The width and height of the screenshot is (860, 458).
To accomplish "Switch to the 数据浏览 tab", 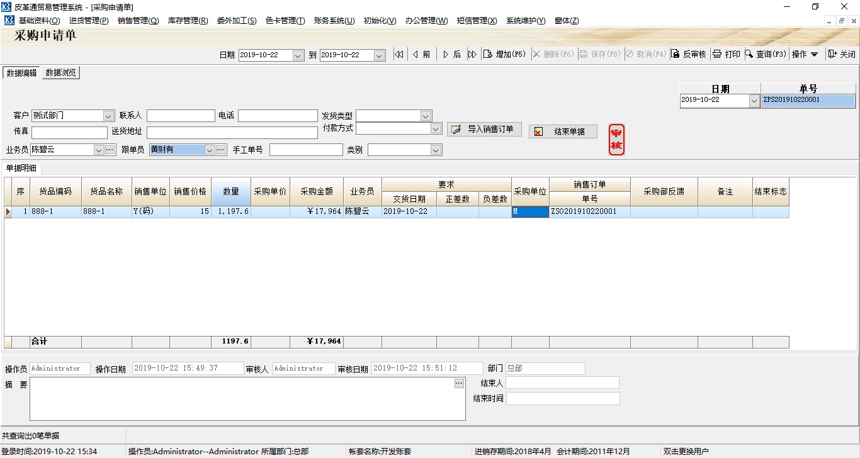I will tap(60, 72).
